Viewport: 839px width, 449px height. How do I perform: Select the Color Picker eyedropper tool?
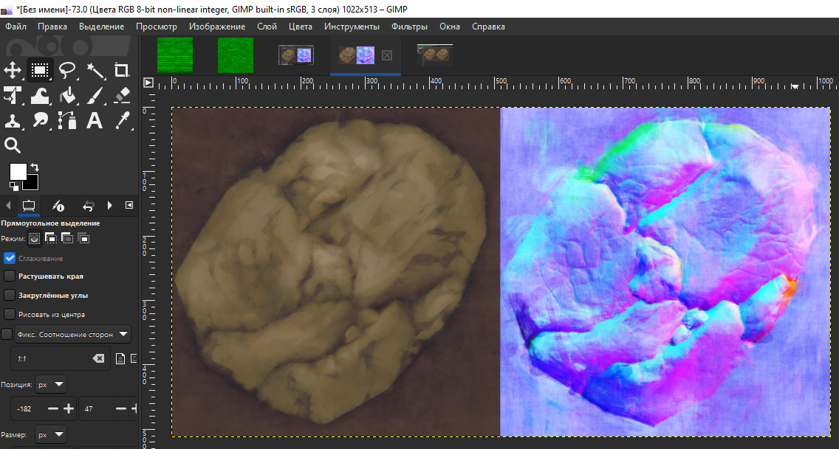click(122, 119)
